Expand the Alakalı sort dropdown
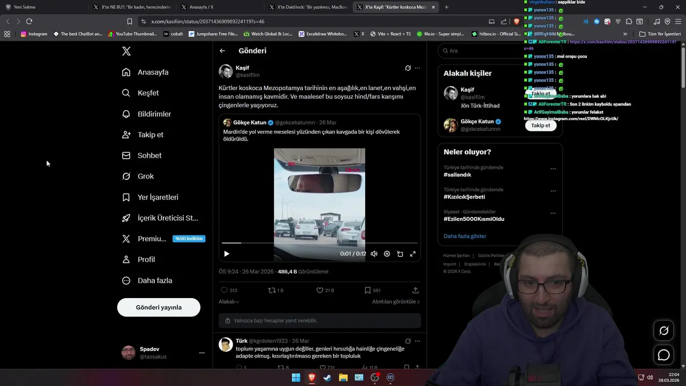Viewport: 686px width, 386px height. coord(229,302)
